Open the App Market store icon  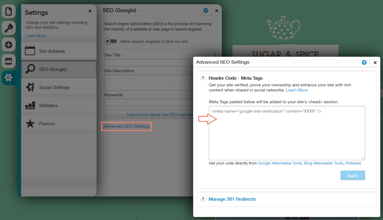pos(8,62)
